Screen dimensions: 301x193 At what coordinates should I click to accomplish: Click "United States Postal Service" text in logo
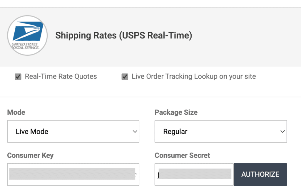coord(25,46)
